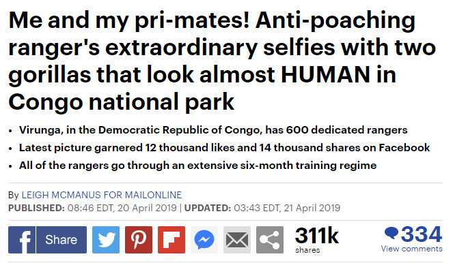Viewport: 453px width, 263px height.
Task: Click the bullet about Facebook likes and shares
Action: click(x=225, y=148)
